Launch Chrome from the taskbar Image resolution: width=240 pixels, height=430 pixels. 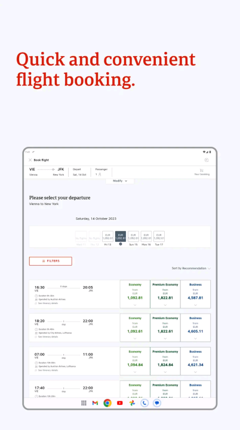[107, 403]
